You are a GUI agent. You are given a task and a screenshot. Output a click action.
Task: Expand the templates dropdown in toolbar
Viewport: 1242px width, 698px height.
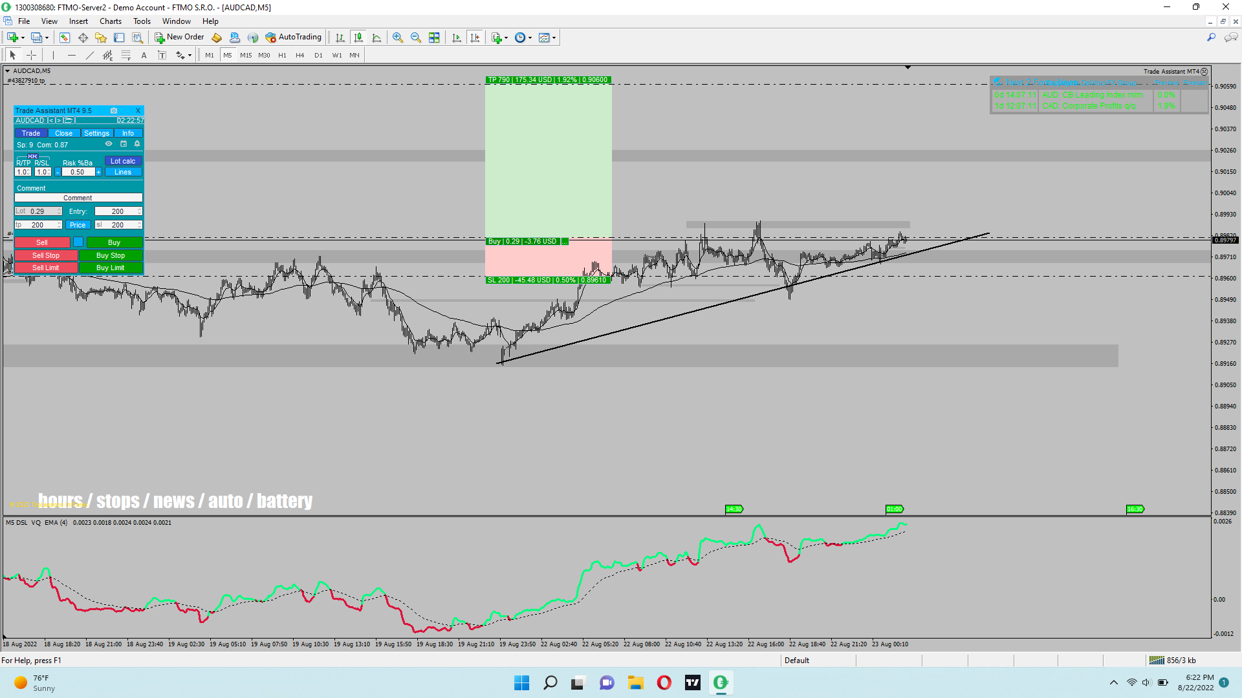[554, 37]
